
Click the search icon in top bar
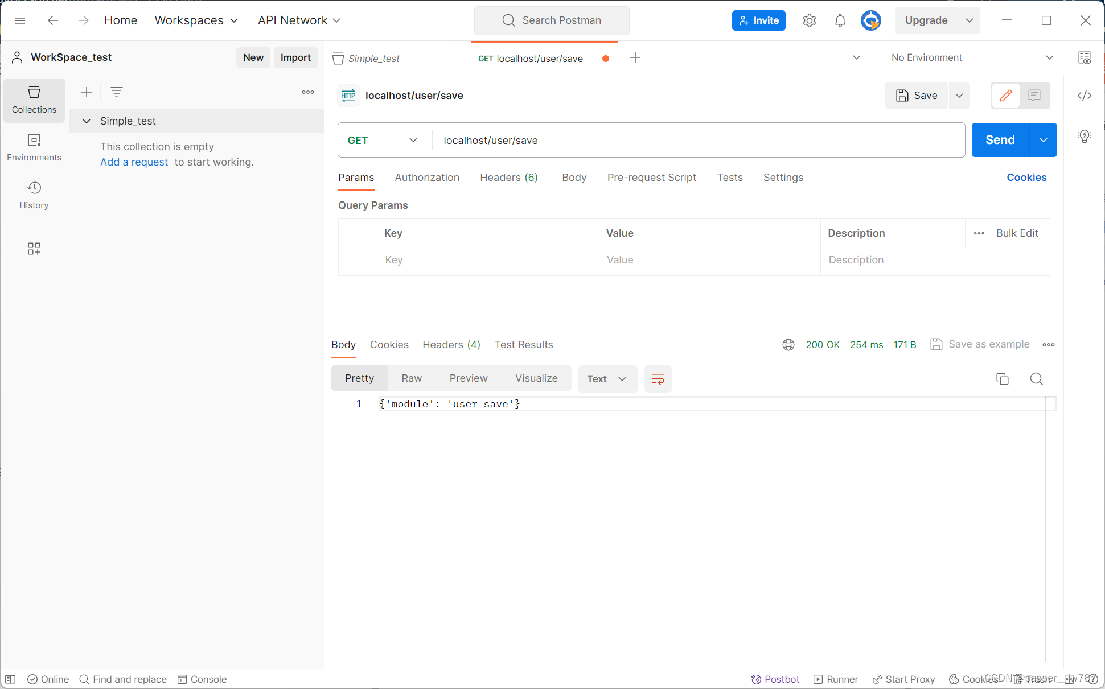pyautogui.click(x=508, y=20)
